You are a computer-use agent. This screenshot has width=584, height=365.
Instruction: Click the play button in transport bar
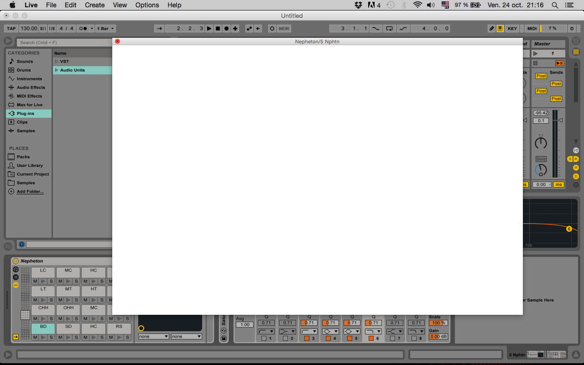(209, 28)
